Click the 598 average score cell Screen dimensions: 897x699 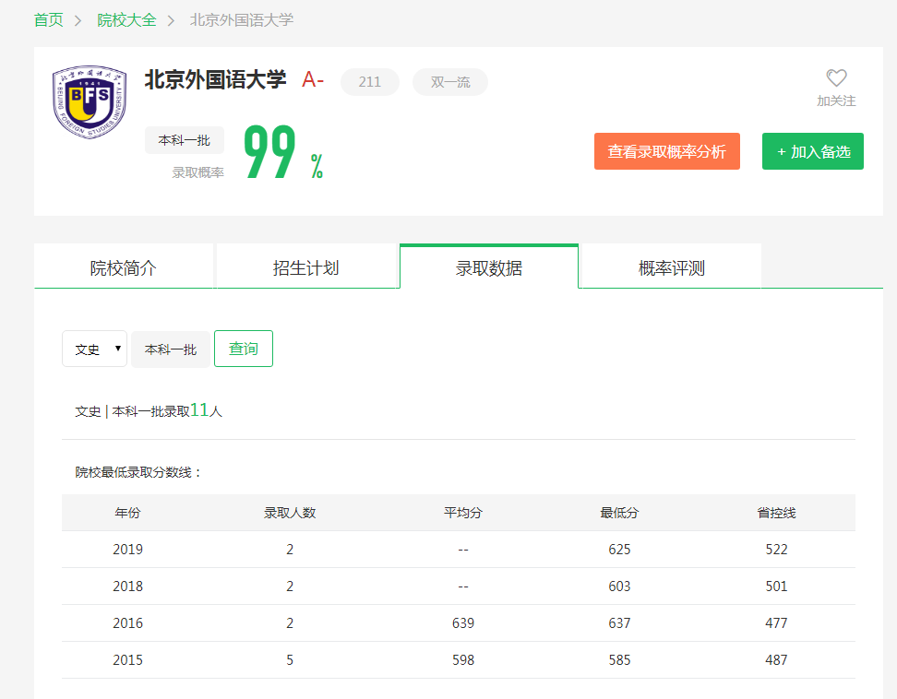coord(463,659)
